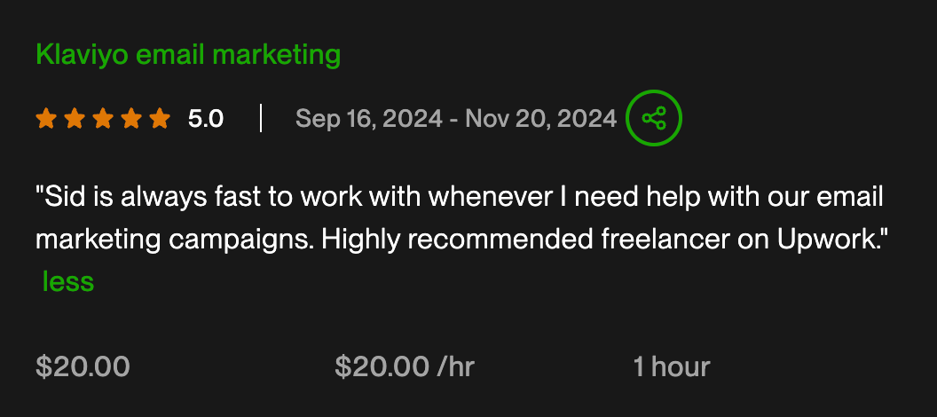Click the first orange rating star
This screenshot has height=417, width=937.
[x=46, y=118]
